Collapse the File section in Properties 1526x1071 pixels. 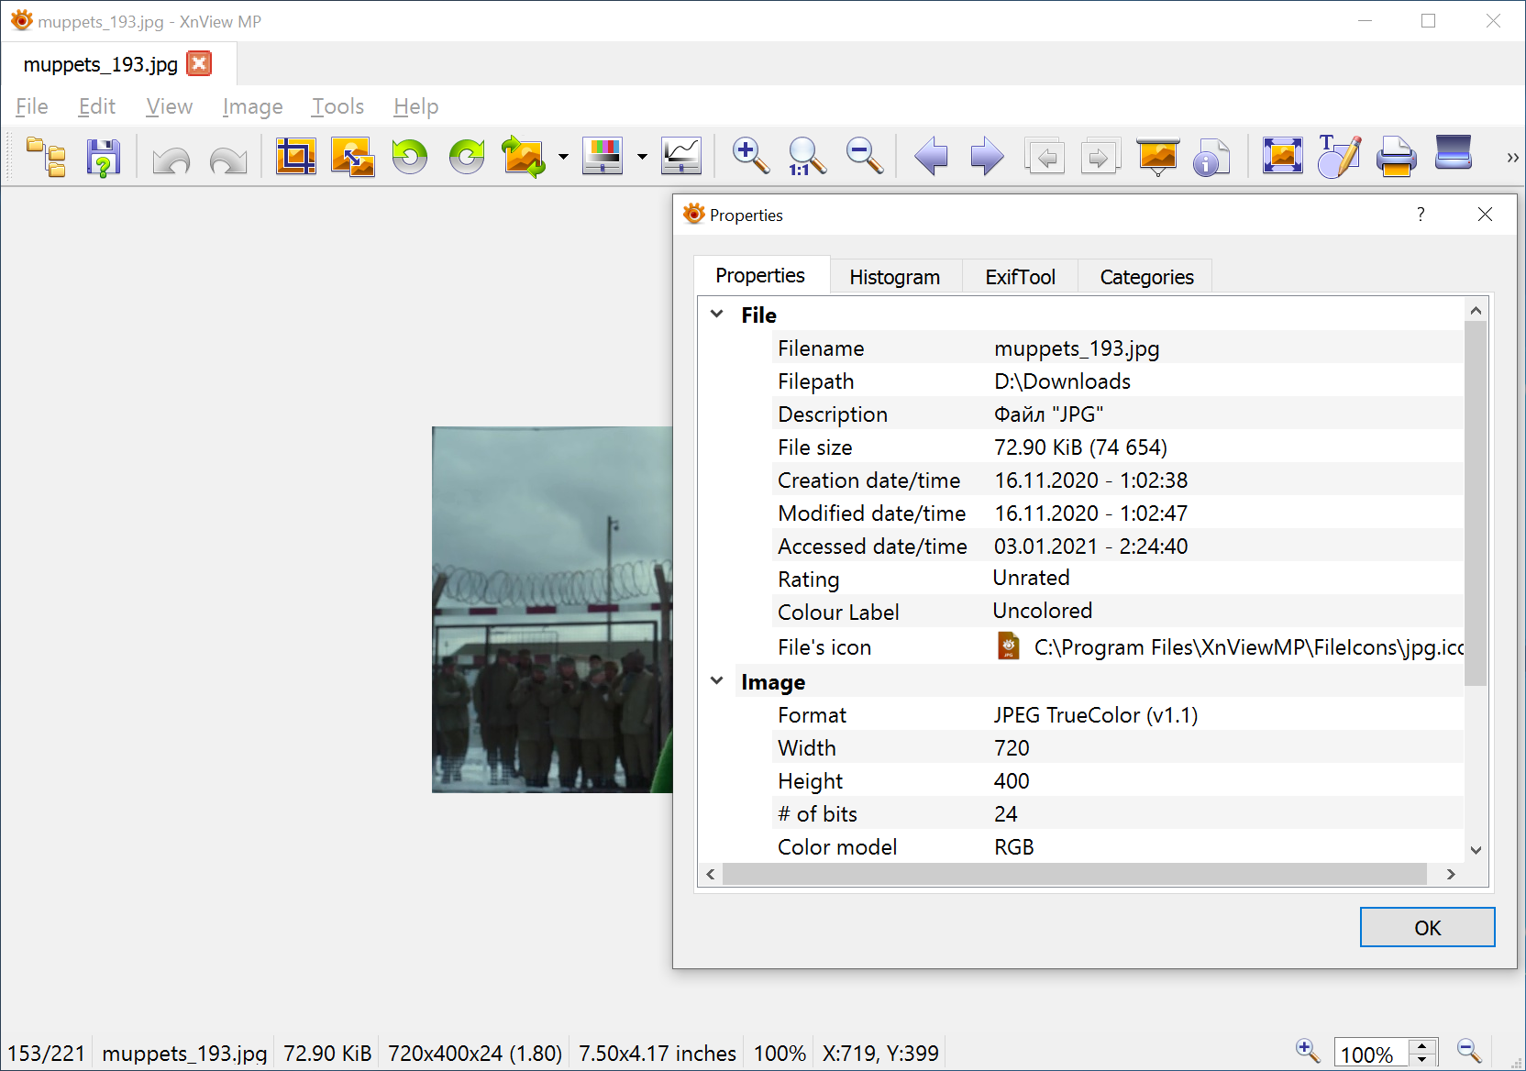tap(717, 314)
